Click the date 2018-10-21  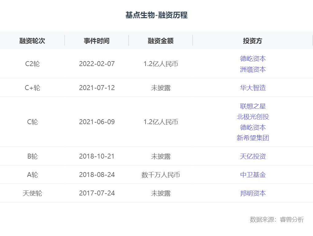click(x=97, y=156)
